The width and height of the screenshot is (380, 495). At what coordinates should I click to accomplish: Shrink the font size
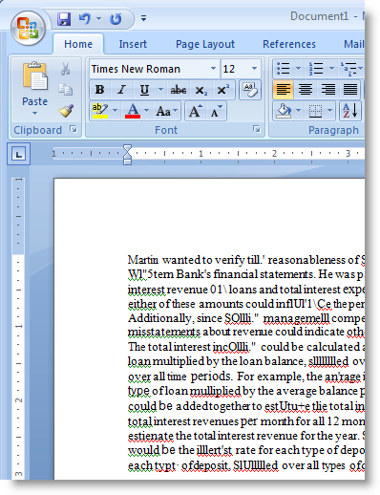217,111
